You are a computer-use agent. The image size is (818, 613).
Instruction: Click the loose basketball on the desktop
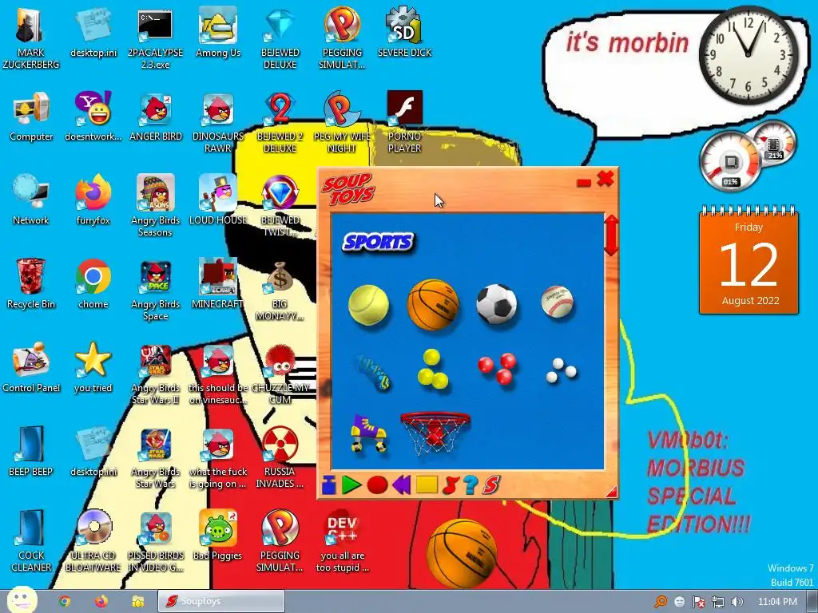click(462, 554)
